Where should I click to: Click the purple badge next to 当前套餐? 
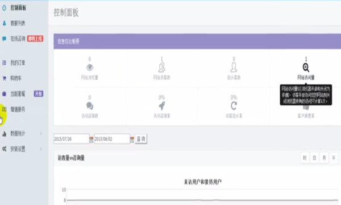(x=39, y=94)
